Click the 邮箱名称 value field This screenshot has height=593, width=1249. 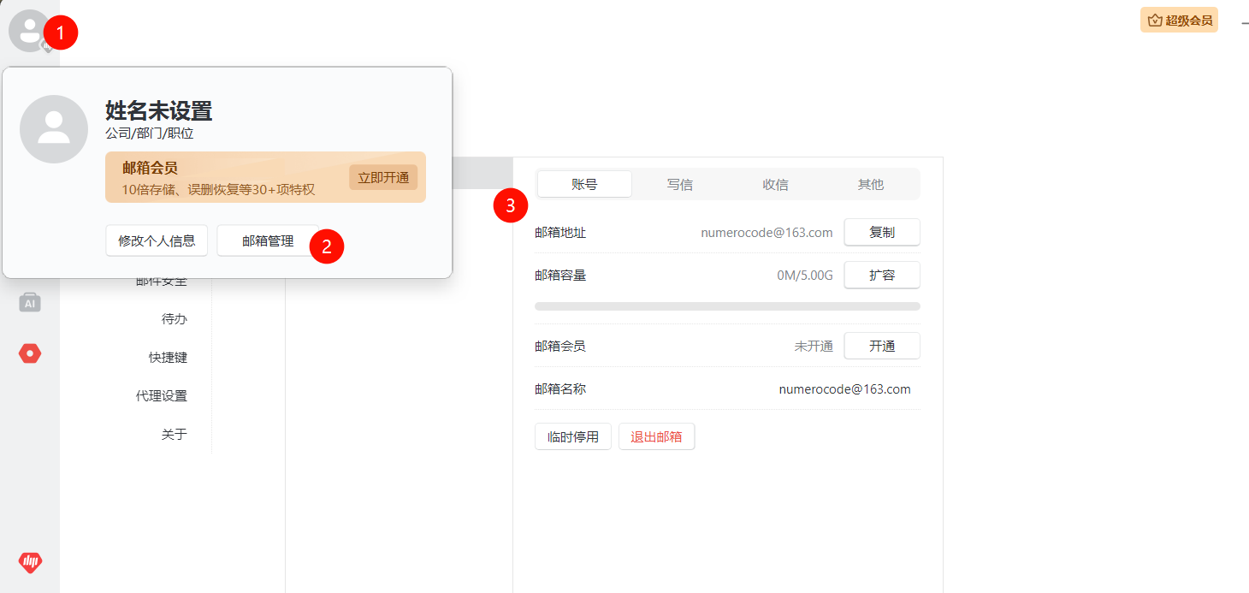click(x=844, y=389)
